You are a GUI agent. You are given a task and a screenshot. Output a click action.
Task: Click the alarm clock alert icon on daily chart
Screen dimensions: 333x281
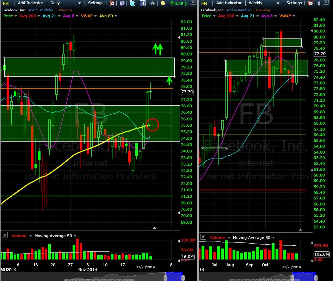click(112, 3)
